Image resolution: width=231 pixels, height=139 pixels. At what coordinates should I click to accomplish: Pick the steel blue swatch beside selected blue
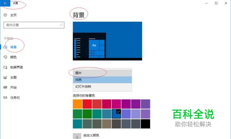[106, 114]
